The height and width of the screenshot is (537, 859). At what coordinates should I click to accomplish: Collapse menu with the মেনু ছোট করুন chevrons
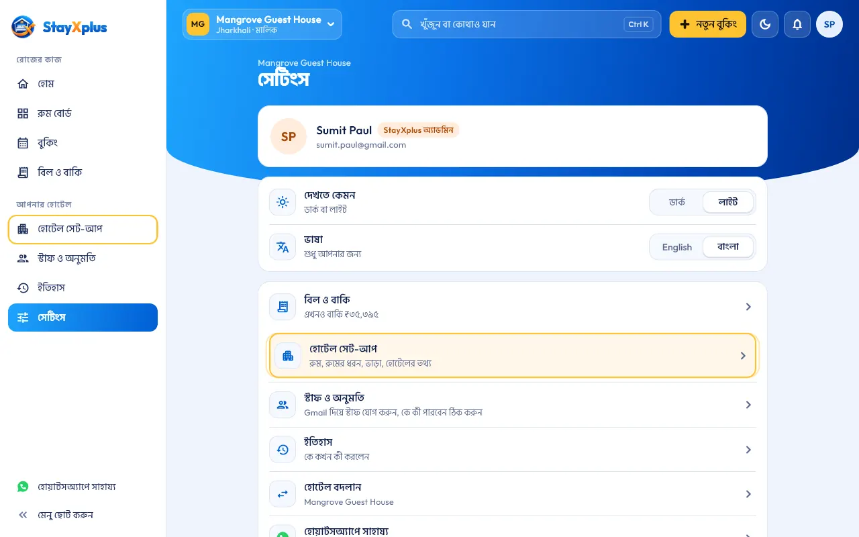(x=23, y=515)
